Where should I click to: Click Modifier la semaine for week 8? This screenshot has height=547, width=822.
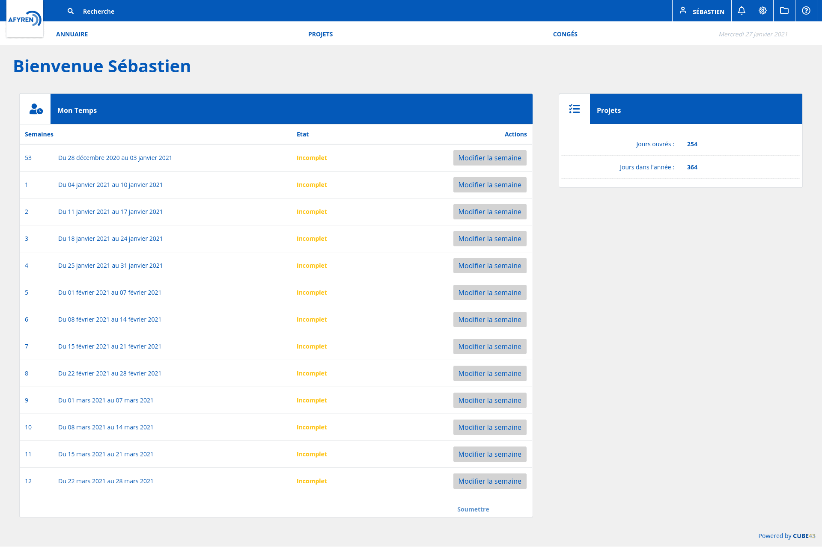(x=490, y=373)
